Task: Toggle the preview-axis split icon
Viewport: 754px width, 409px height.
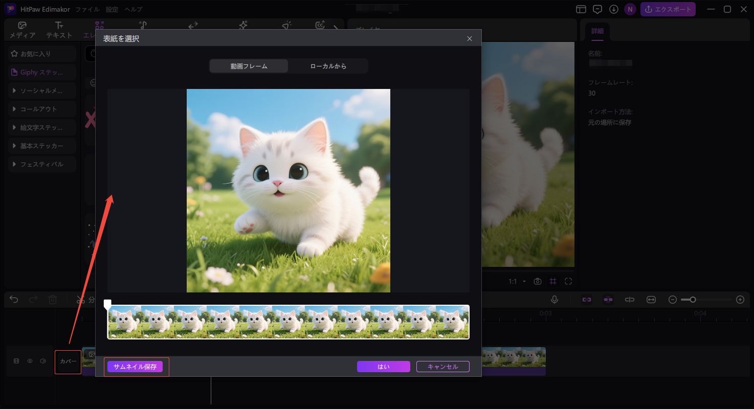Action: (630, 300)
